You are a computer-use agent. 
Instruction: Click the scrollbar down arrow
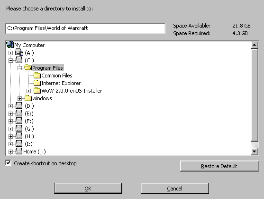254,152
